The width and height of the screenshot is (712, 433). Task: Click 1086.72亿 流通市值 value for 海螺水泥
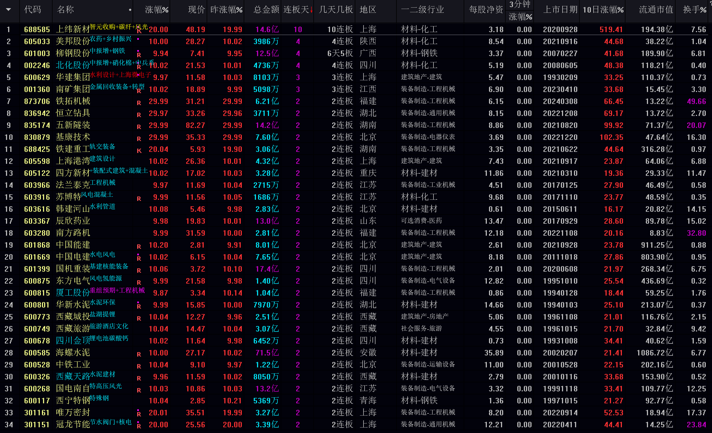click(655, 353)
